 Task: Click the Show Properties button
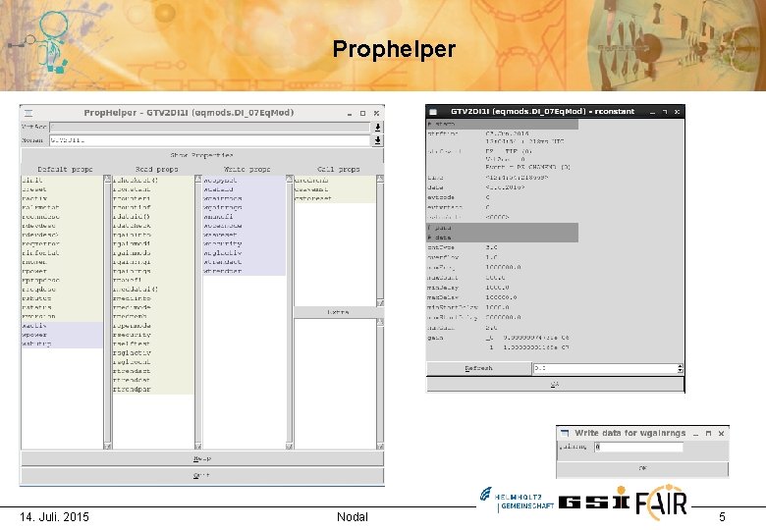(x=201, y=155)
